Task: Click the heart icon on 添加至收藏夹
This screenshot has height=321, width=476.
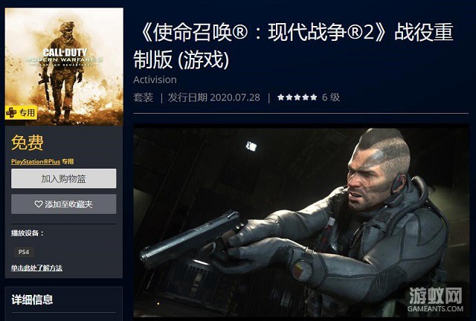Action: pyautogui.click(x=39, y=204)
